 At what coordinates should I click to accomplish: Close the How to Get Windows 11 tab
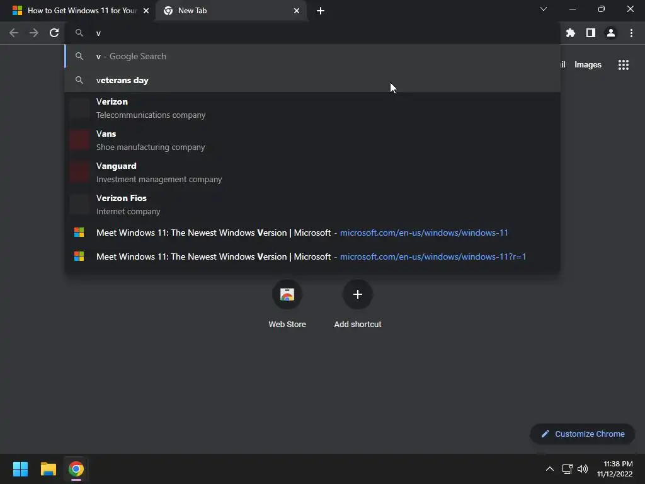tap(146, 11)
